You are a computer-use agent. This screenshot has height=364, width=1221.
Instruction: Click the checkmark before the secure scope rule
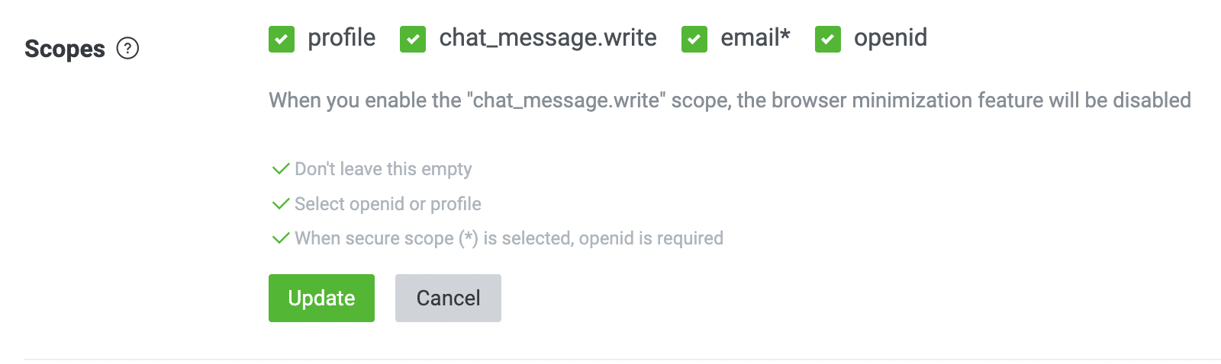[281, 238]
